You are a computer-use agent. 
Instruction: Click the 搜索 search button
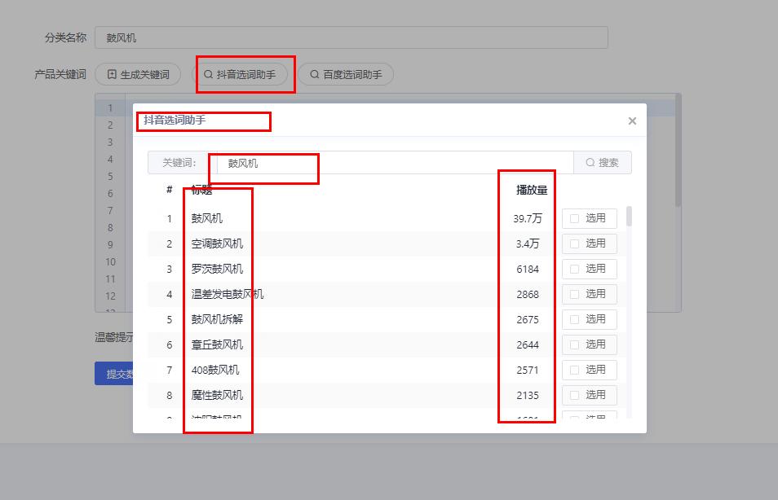602,161
